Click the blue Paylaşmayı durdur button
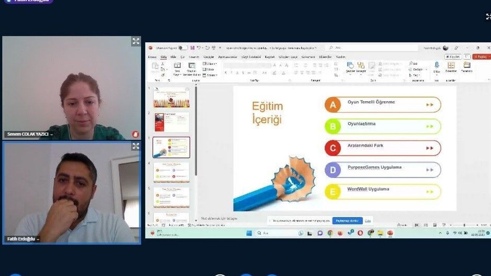The width and height of the screenshot is (491, 276). 348,221
